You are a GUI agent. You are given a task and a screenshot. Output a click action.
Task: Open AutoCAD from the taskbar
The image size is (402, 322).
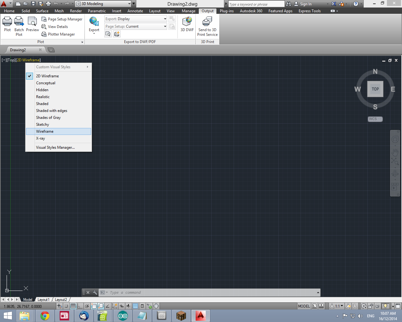(x=200, y=316)
